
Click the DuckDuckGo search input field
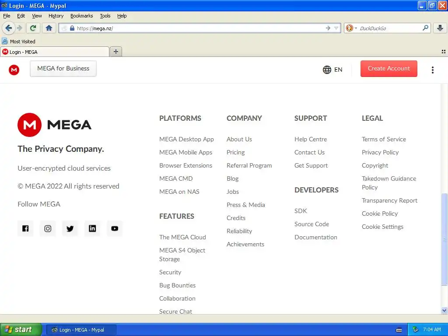coord(390,28)
